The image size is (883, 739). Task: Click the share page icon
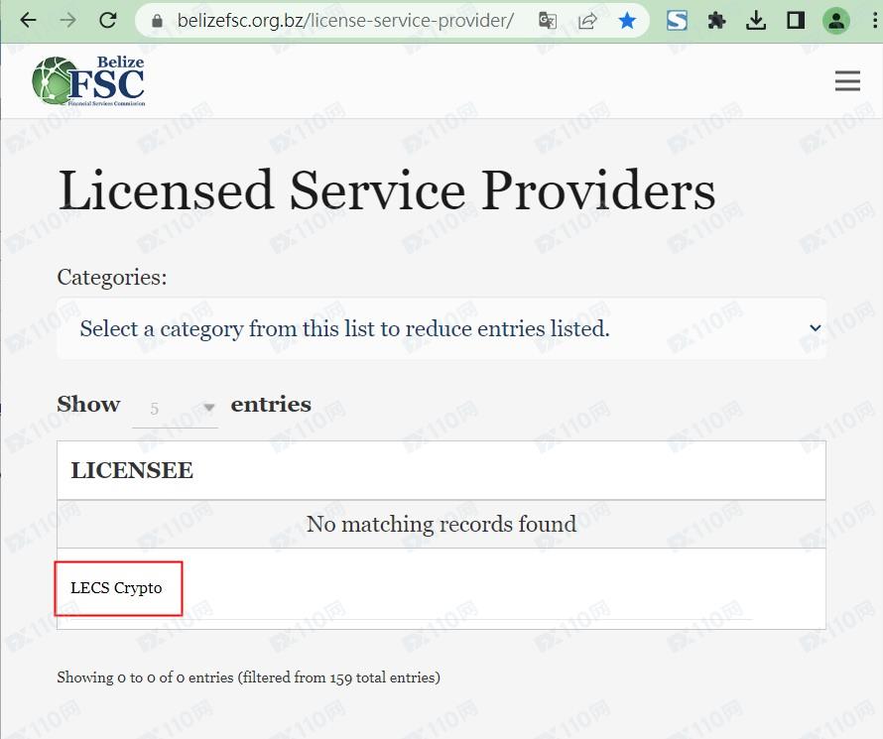click(x=587, y=21)
